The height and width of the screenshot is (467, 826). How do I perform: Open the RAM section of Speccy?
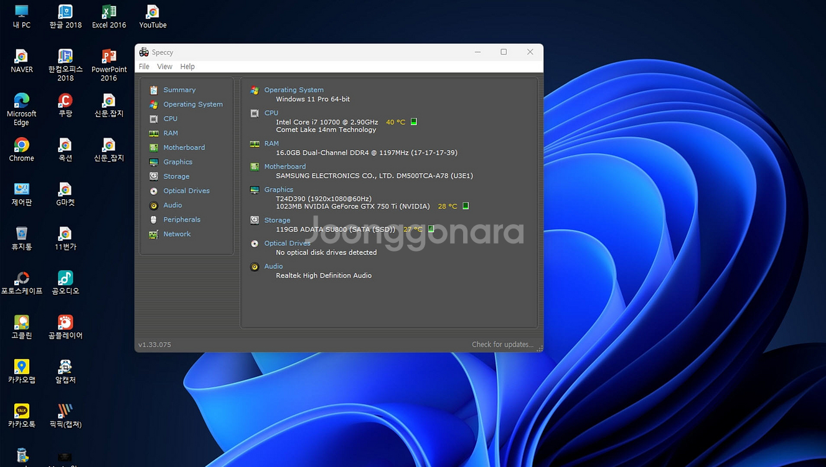[170, 133]
